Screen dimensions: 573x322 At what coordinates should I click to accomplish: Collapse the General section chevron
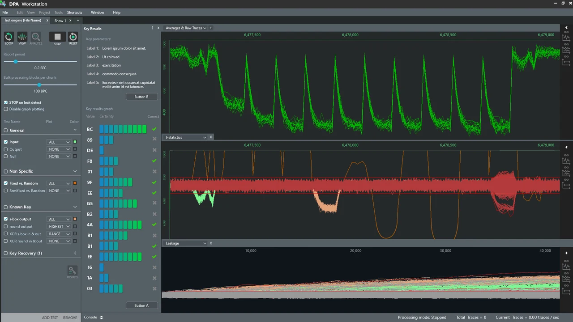click(75, 130)
